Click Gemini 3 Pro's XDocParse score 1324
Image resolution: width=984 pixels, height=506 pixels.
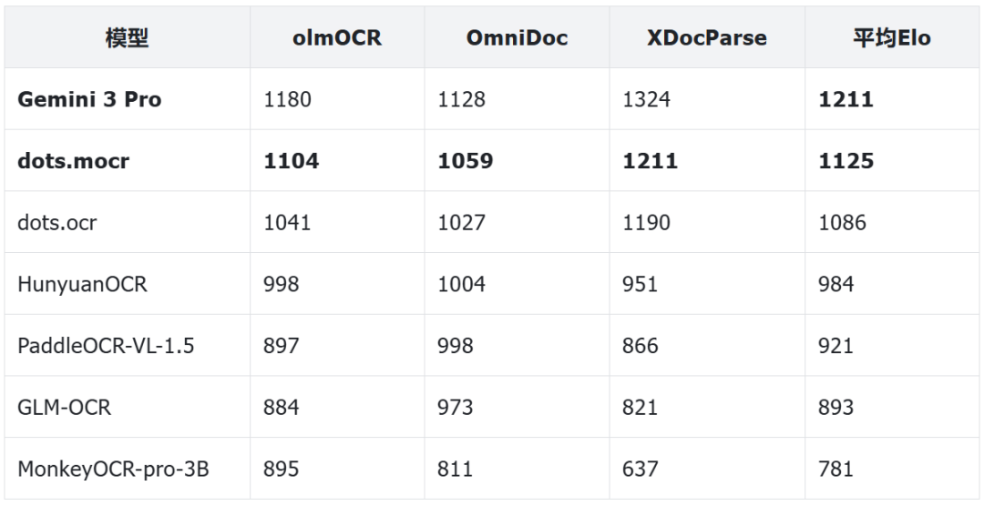click(646, 99)
